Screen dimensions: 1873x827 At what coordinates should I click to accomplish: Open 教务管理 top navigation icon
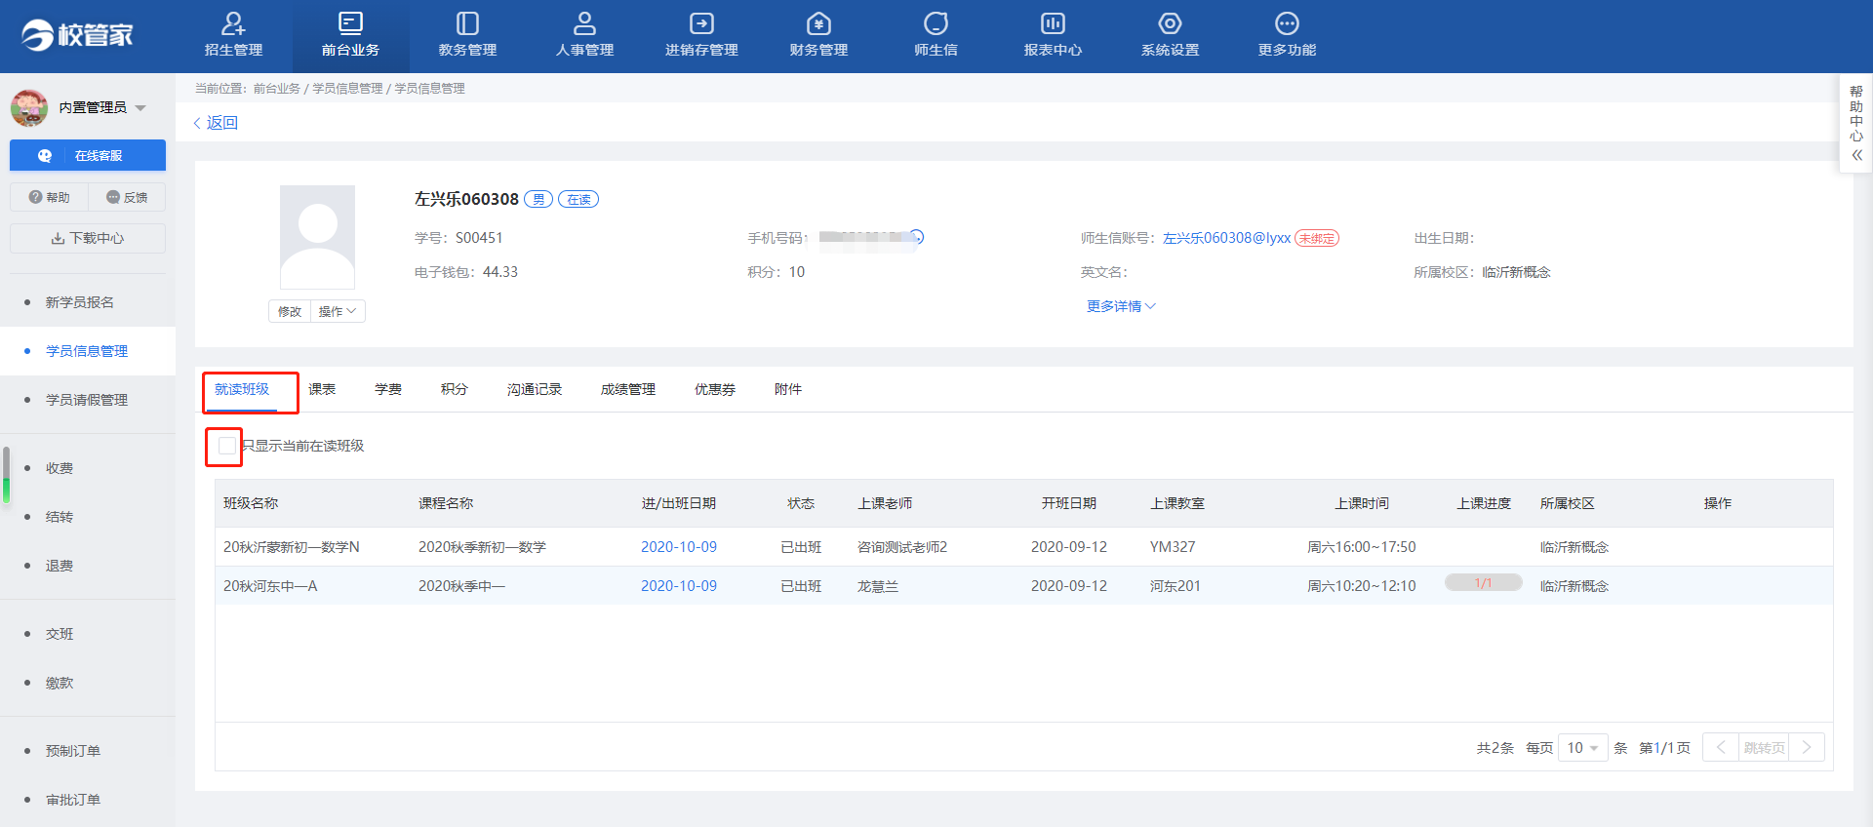click(467, 23)
